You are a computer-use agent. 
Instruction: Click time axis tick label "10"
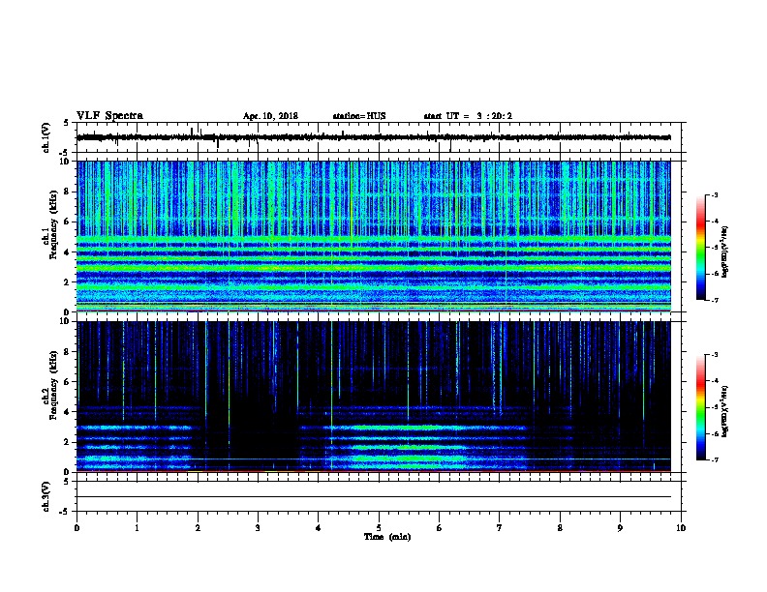681,528
